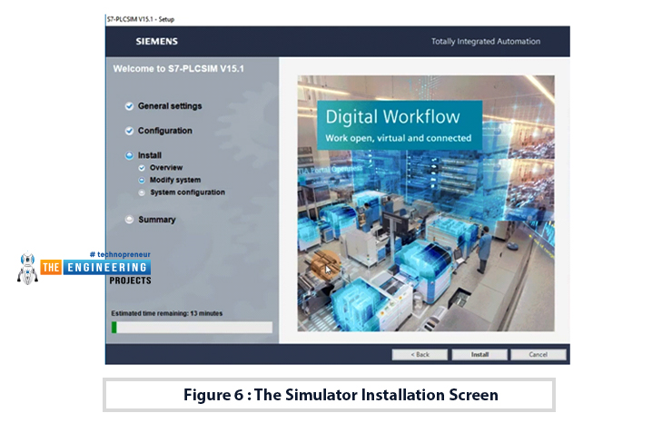
Task: Select the Configuration step
Action: (165, 131)
